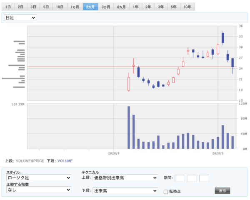Image resolution: width=250 pixels, height=200 pixels.
Task: Select the 3日 period tab
Action: (x=33, y=7)
